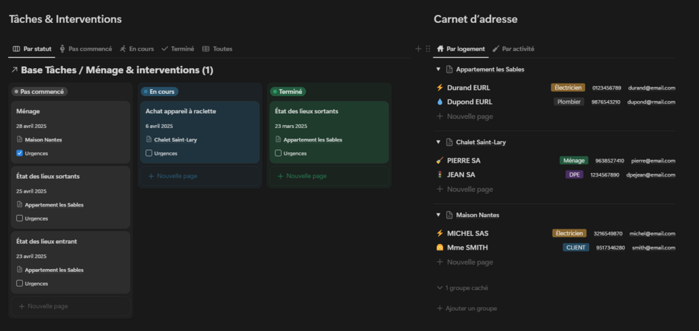Open the État des lieux entrant card
This screenshot has height=331, width=699.
(47, 241)
